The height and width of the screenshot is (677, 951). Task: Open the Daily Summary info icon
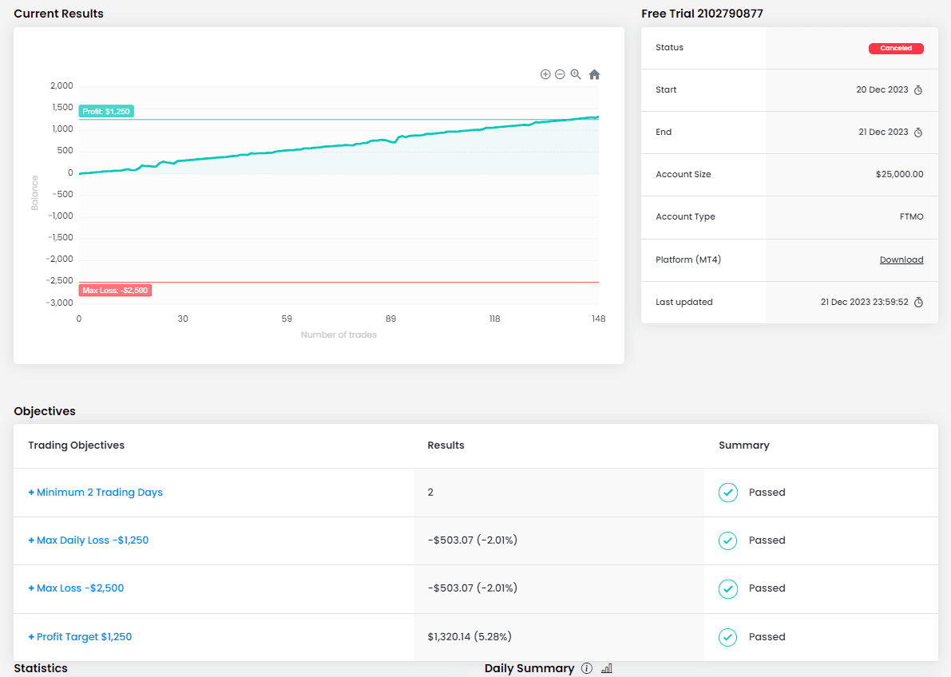[587, 668]
